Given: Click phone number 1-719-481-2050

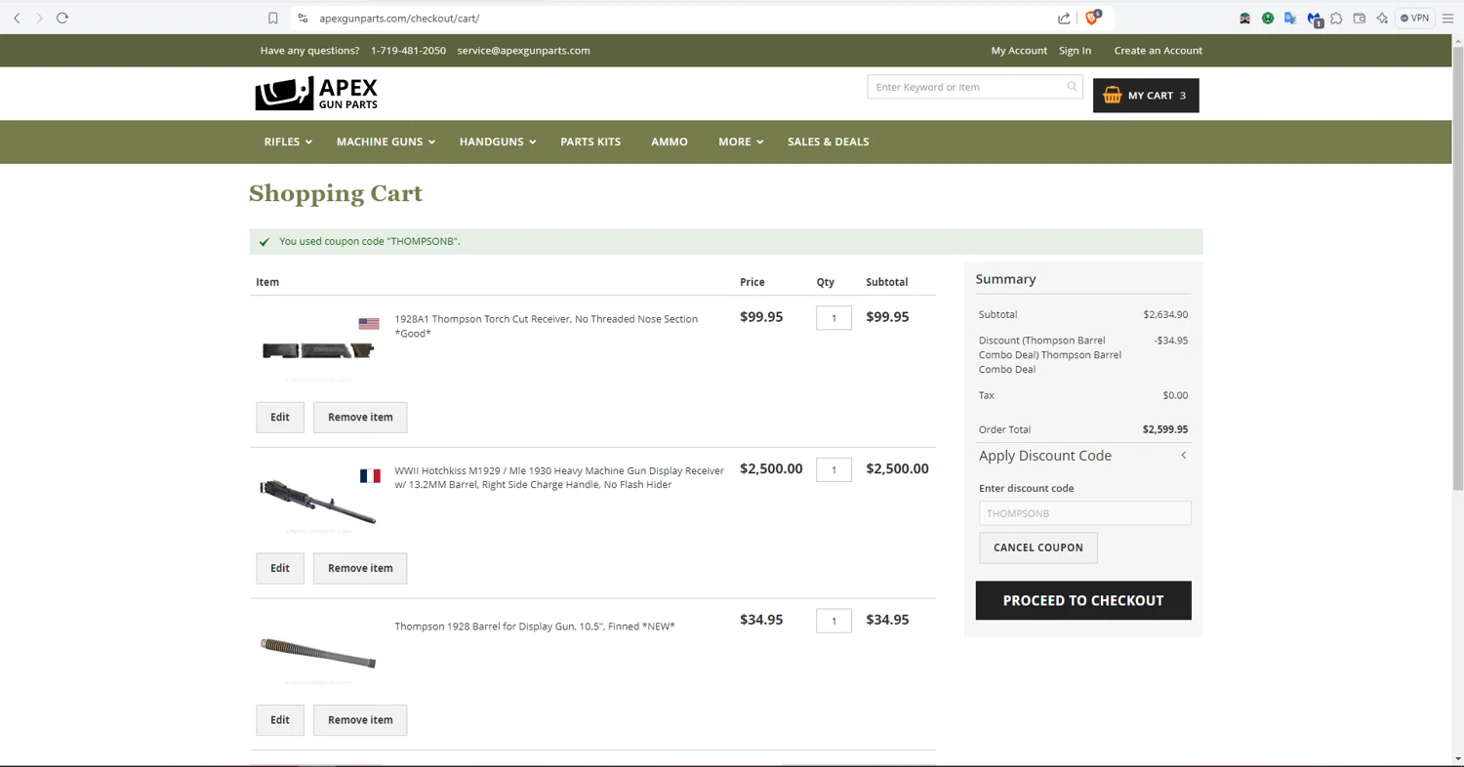Looking at the screenshot, I should click(408, 51).
